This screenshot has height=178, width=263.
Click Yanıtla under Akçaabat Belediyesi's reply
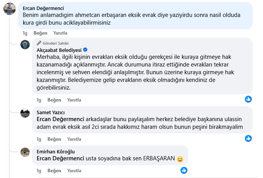click(x=74, y=100)
